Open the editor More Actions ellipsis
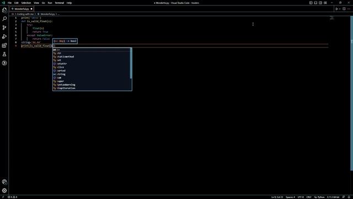This screenshot has height=199, width=353. [349, 9]
